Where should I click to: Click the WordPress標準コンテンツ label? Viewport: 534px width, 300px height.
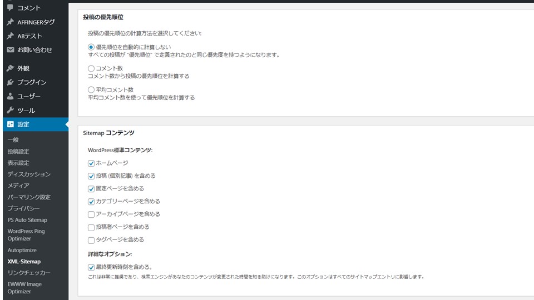pyautogui.click(x=120, y=150)
